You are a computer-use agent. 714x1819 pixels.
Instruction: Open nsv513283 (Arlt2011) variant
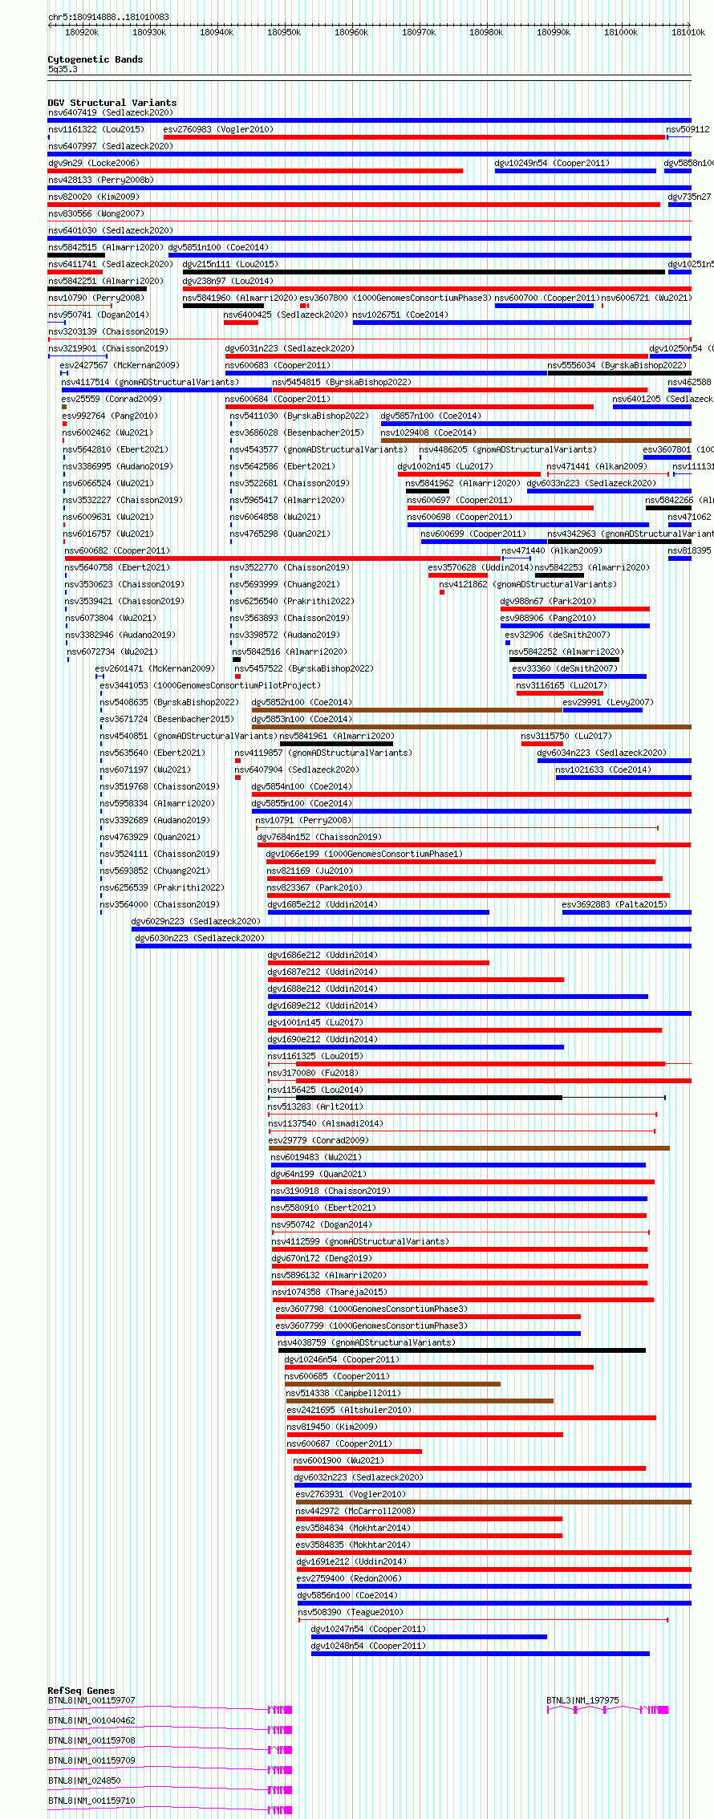(315, 1106)
